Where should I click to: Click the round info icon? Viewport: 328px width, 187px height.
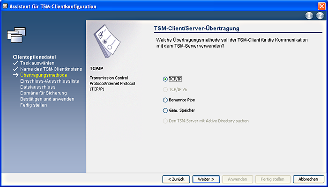(x=309, y=15)
